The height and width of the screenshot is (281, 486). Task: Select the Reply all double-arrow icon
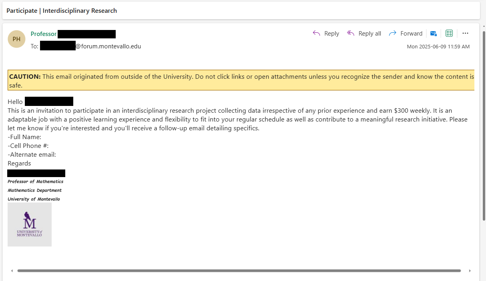coord(350,33)
